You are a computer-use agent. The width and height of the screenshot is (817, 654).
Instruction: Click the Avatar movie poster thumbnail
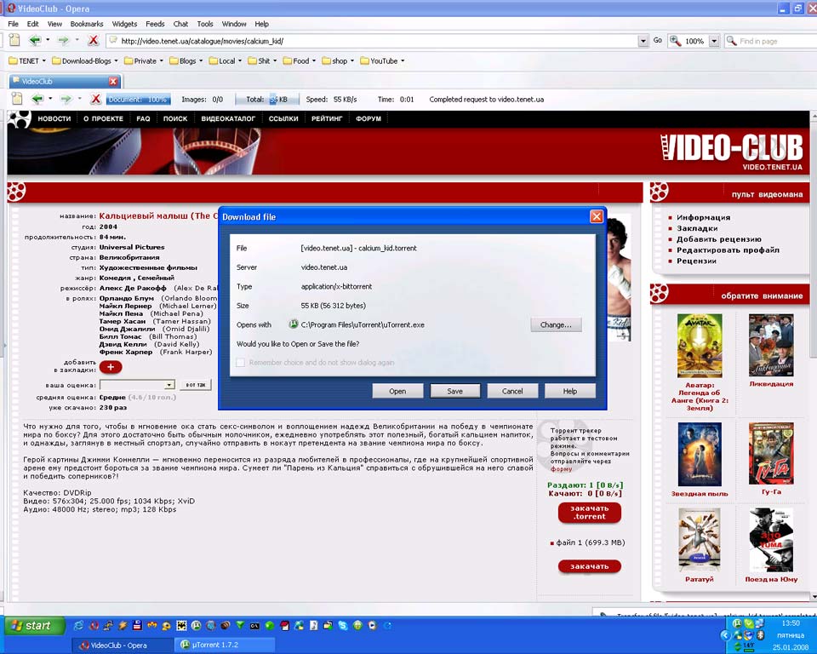point(700,345)
